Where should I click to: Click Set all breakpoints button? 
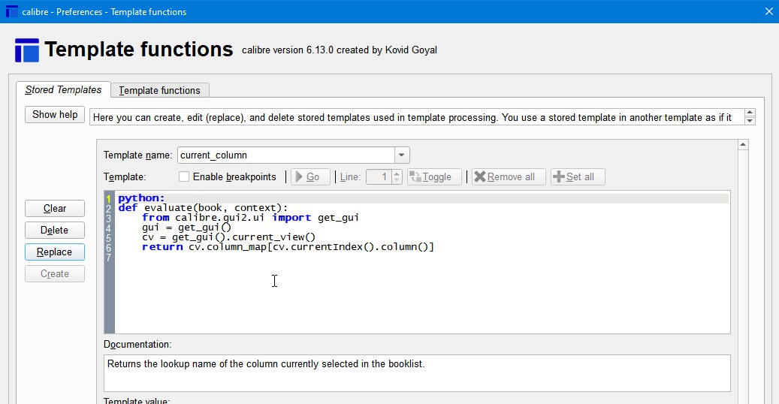(578, 177)
